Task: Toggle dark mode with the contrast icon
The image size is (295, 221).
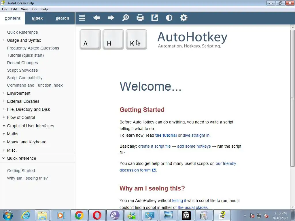Action: click(x=169, y=18)
